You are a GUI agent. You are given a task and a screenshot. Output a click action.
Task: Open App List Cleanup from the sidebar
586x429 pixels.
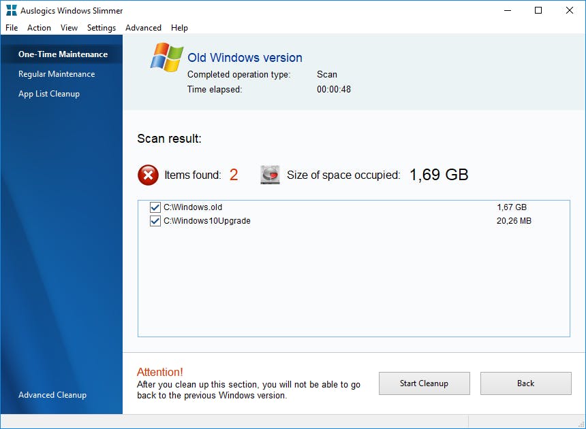pos(48,93)
